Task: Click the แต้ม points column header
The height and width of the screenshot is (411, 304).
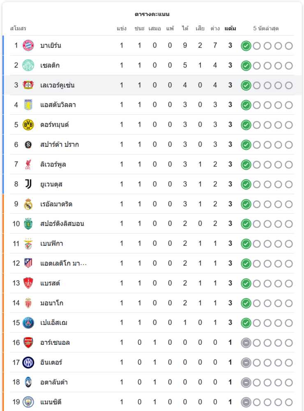Action: coord(230,29)
